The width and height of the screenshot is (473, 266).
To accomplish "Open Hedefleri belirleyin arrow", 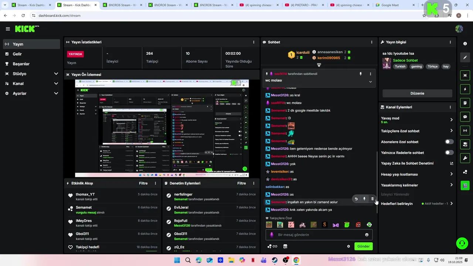I will click(x=451, y=204).
